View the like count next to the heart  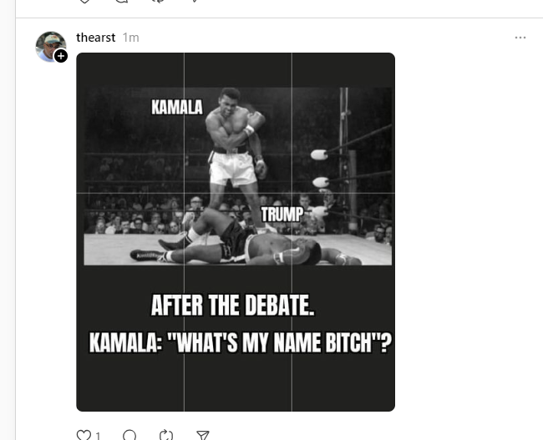tap(98, 436)
